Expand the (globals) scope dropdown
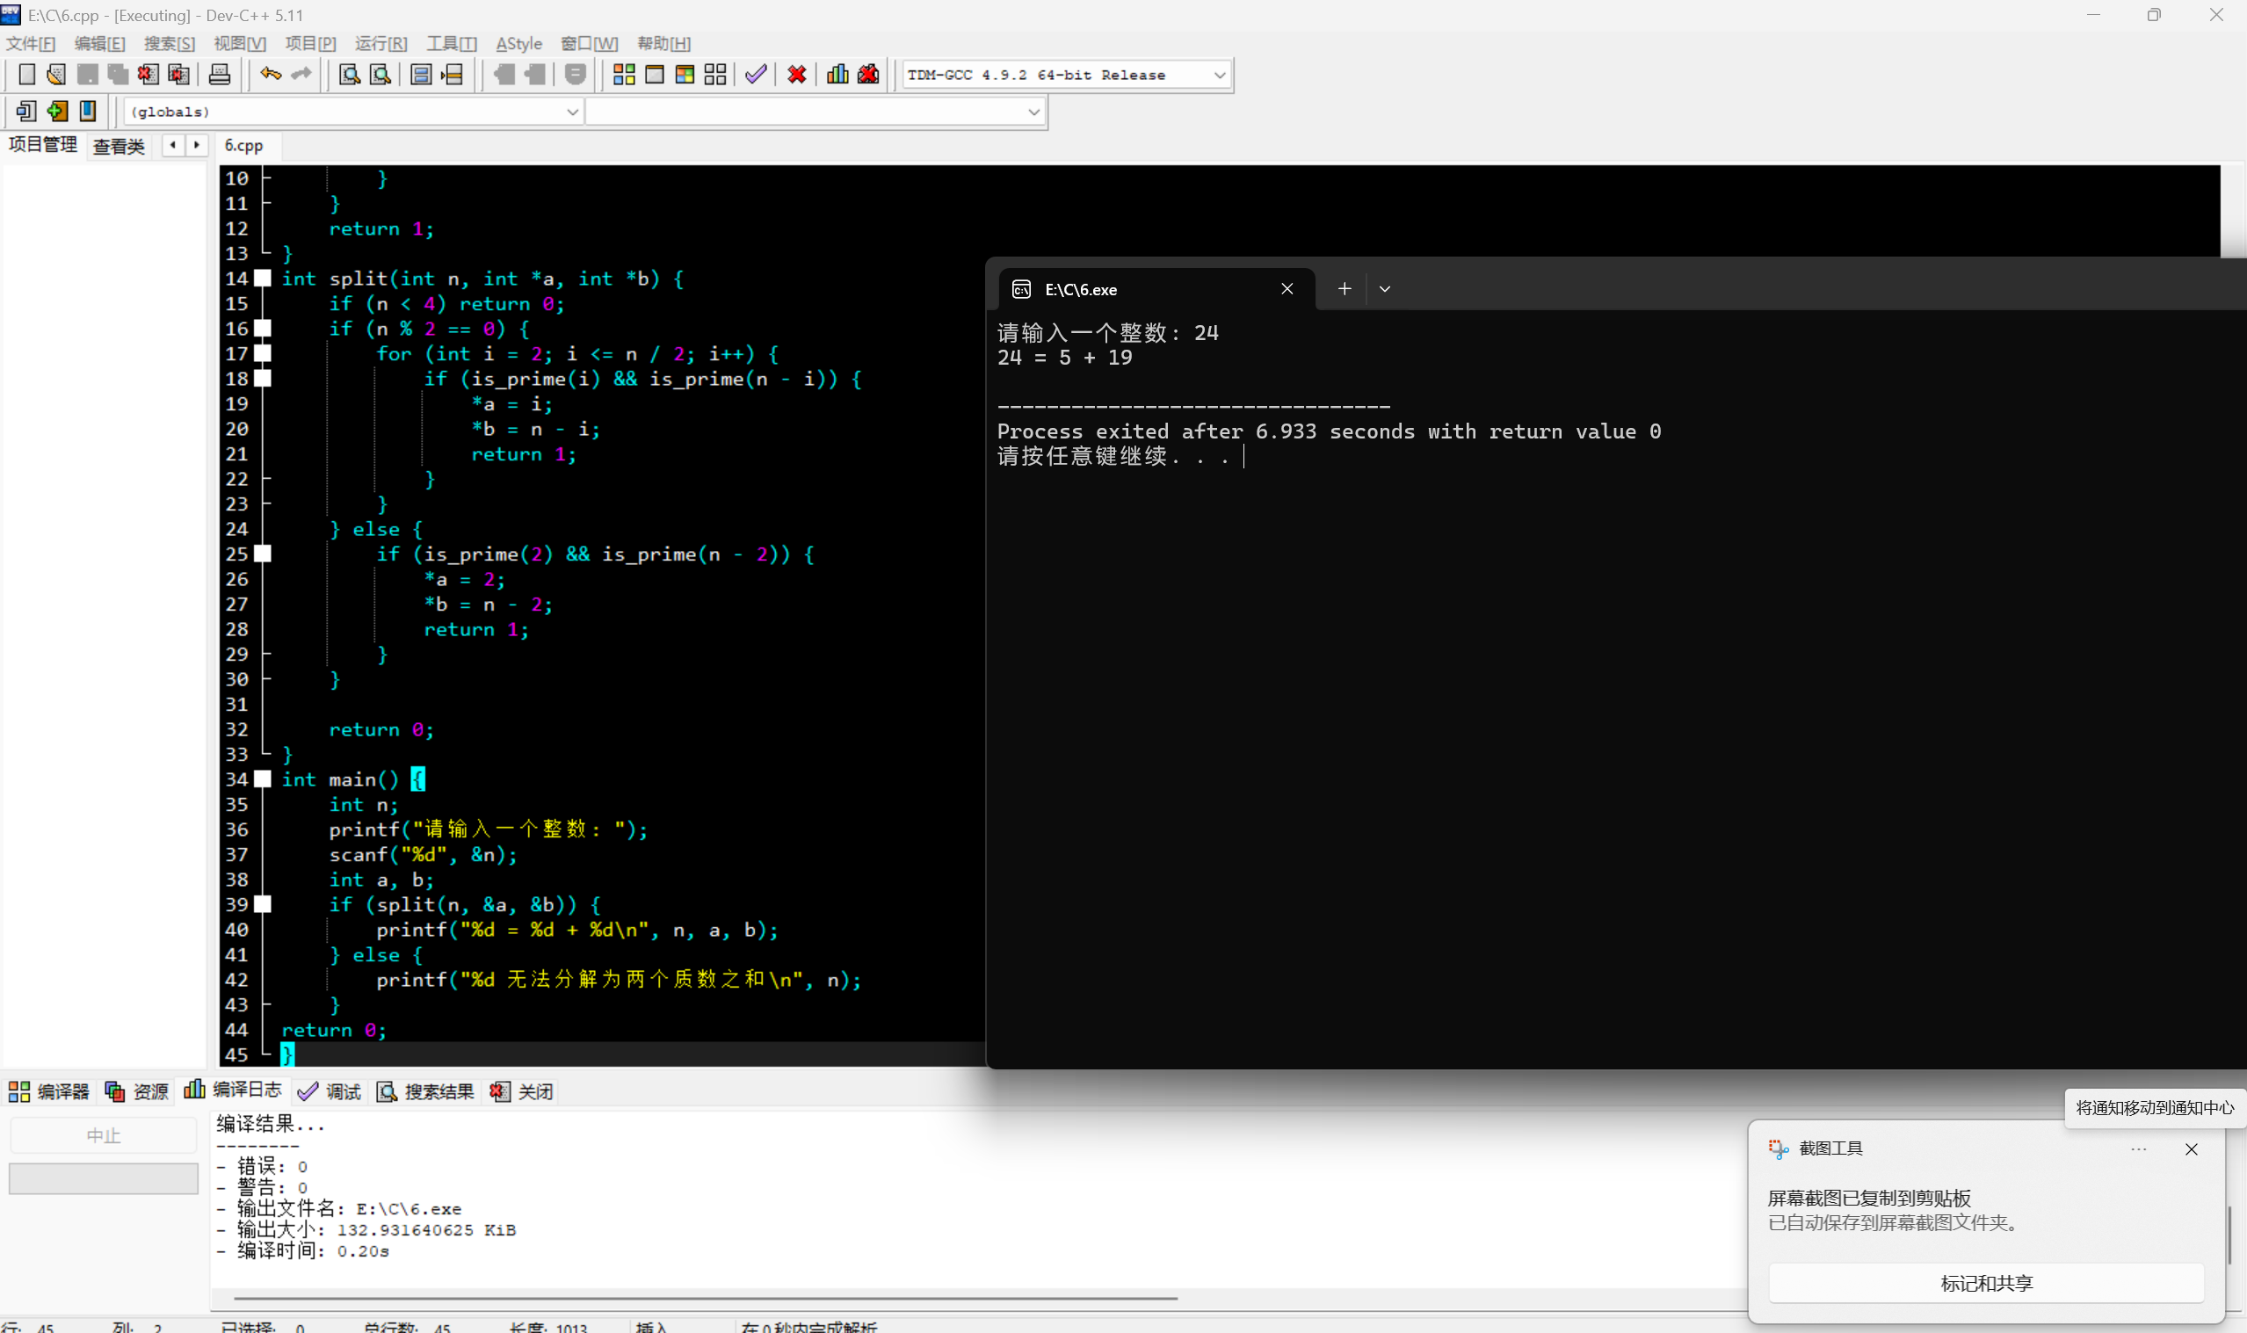 click(571, 112)
